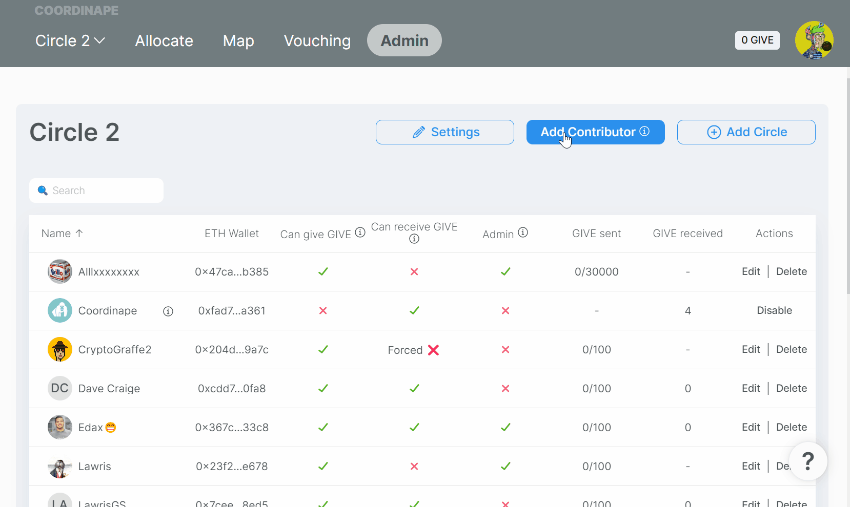The width and height of the screenshot is (850, 507).
Task: Click wallet address 0x367c...33c8
Action: coord(232,427)
